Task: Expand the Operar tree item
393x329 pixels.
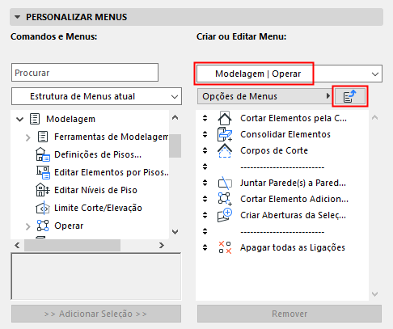Action: click(28, 226)
